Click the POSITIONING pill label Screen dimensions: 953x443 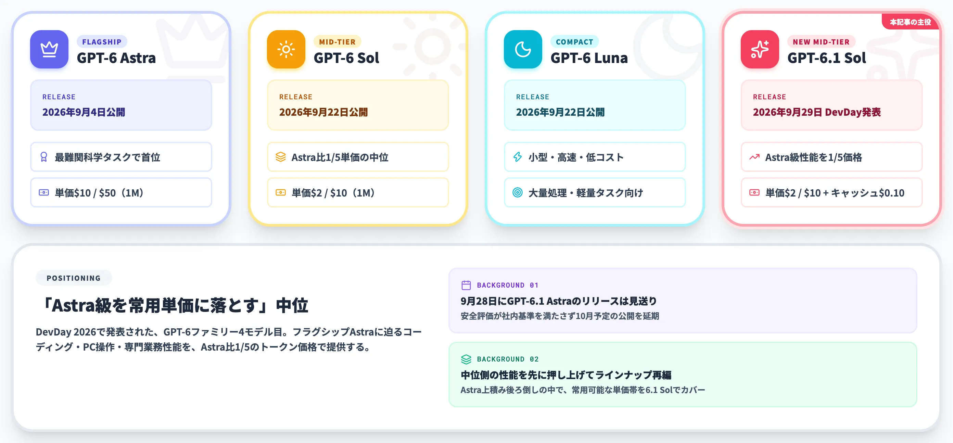pos(74,278)
